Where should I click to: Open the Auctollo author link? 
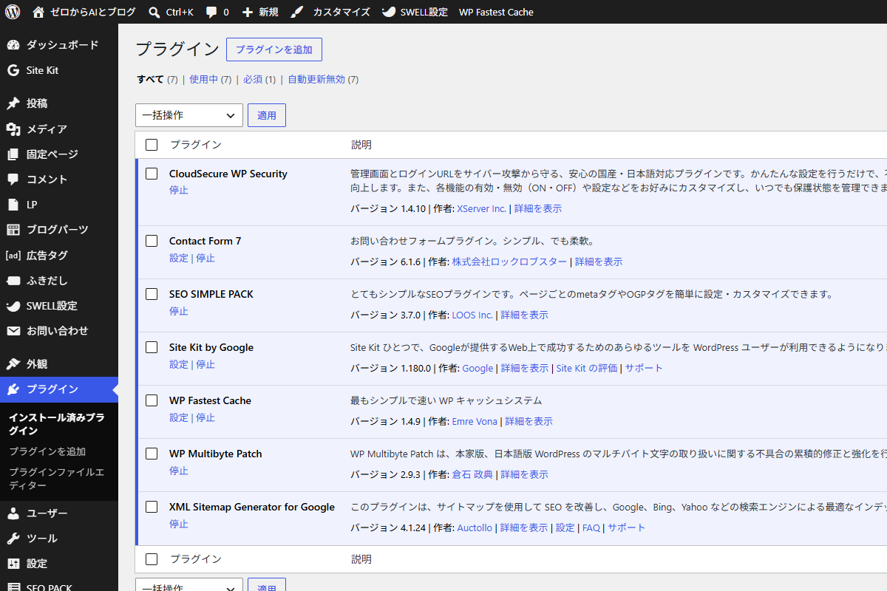point(475,527)
